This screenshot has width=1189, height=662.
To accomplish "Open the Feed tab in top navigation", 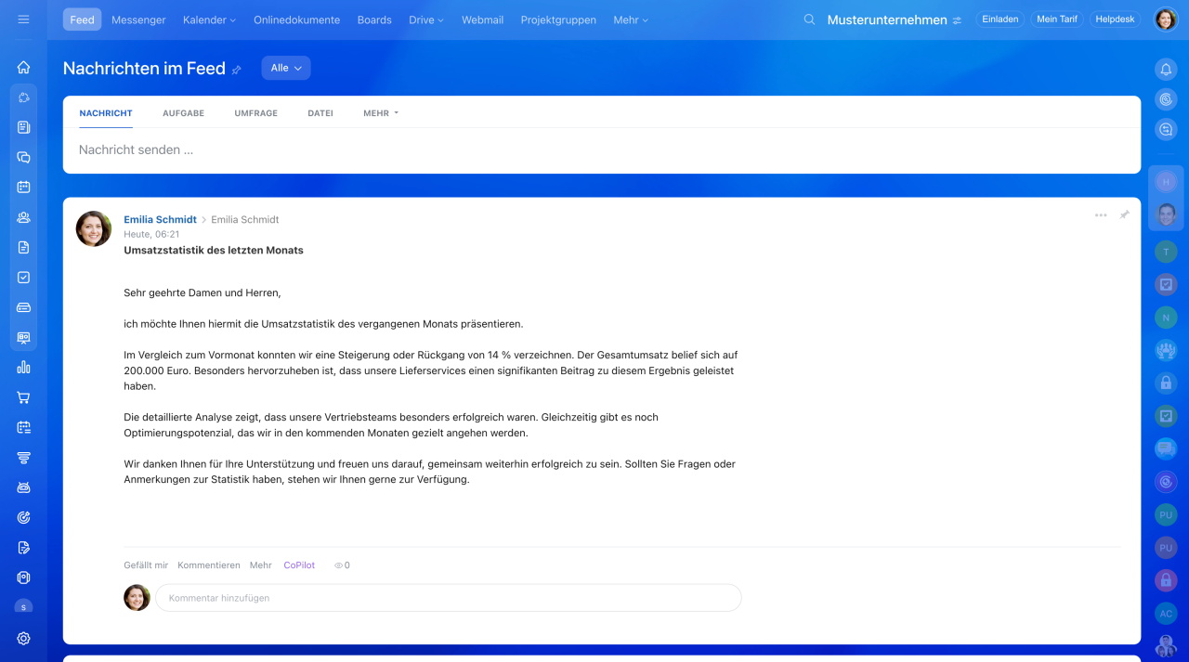I will tap(82, 19).
